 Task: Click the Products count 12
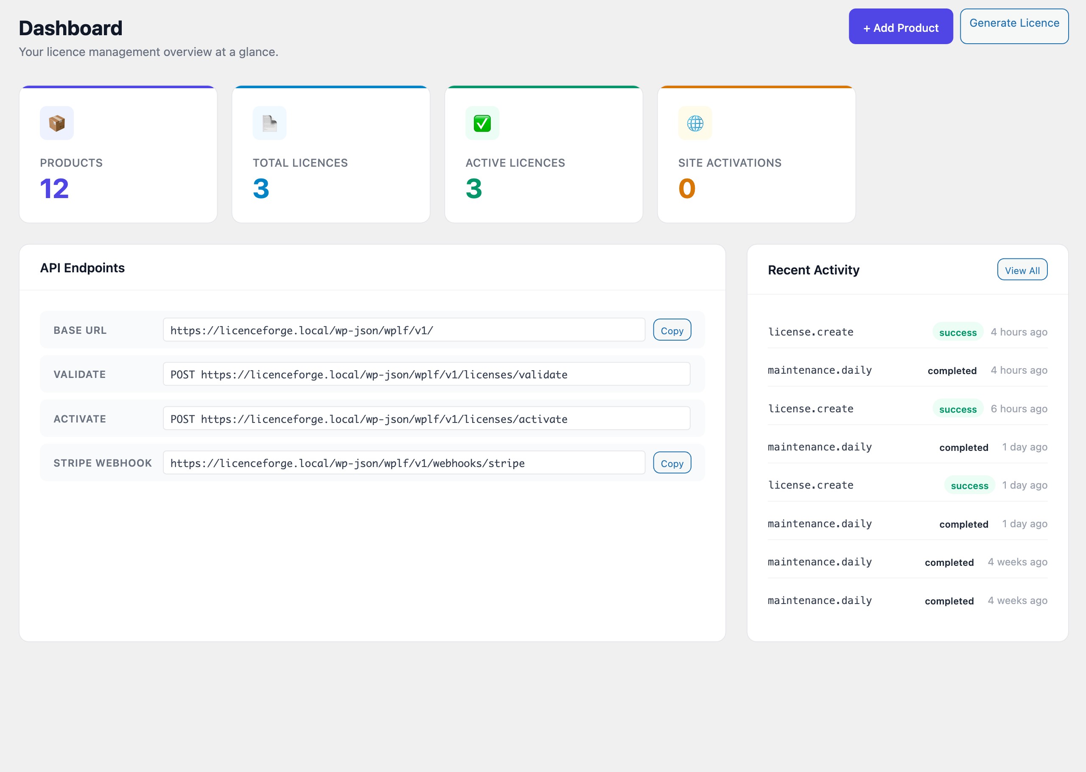[54, 189]
